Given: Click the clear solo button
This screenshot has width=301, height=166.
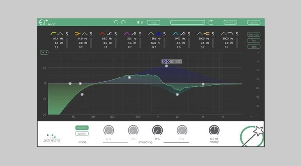Looking at the screenshot, I should [x=254, y=34].
